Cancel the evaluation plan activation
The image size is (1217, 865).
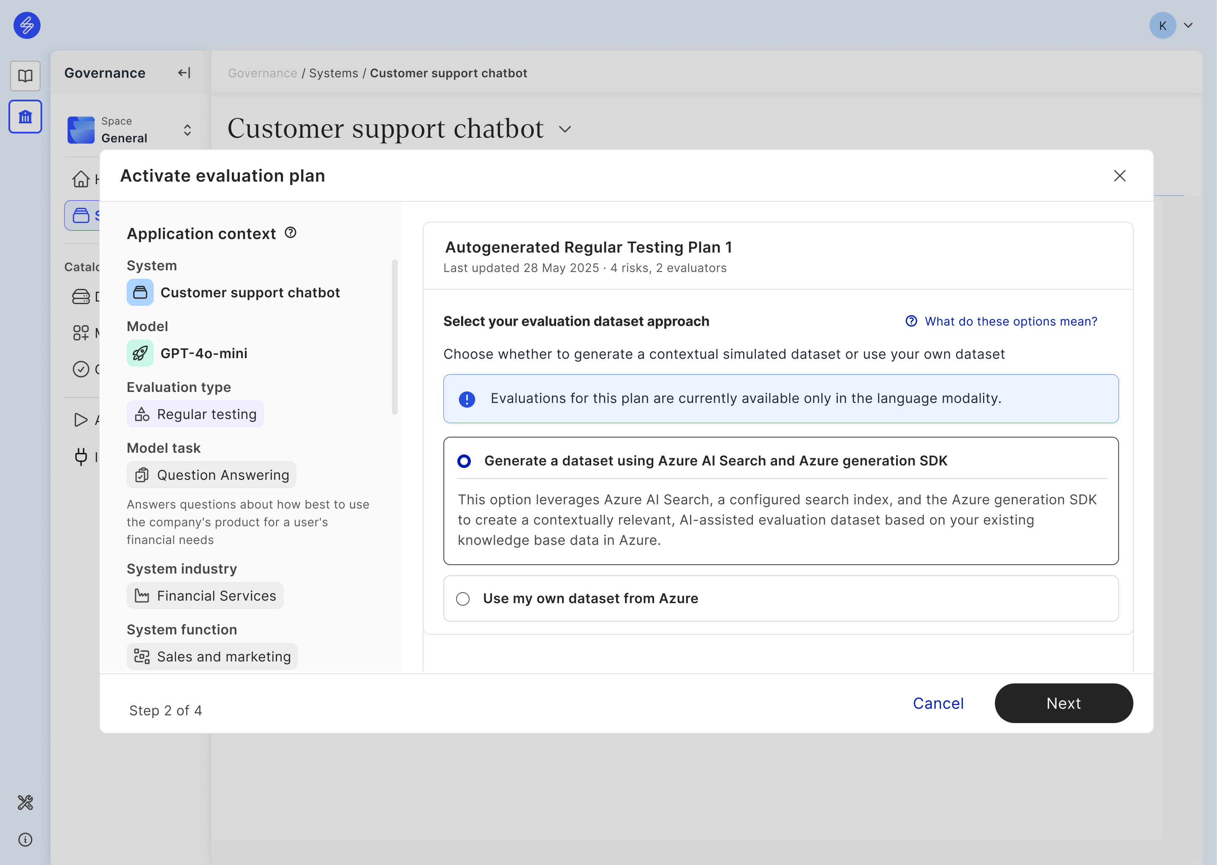pos(938,703)
